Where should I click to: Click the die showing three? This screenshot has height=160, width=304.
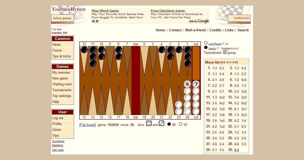[161, 123]
